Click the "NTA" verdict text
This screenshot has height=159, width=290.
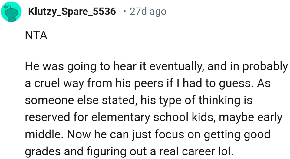point(36,36)
